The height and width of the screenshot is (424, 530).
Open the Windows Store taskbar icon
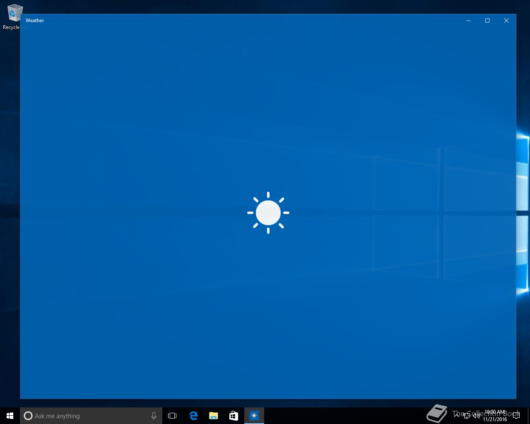point(234,416)
